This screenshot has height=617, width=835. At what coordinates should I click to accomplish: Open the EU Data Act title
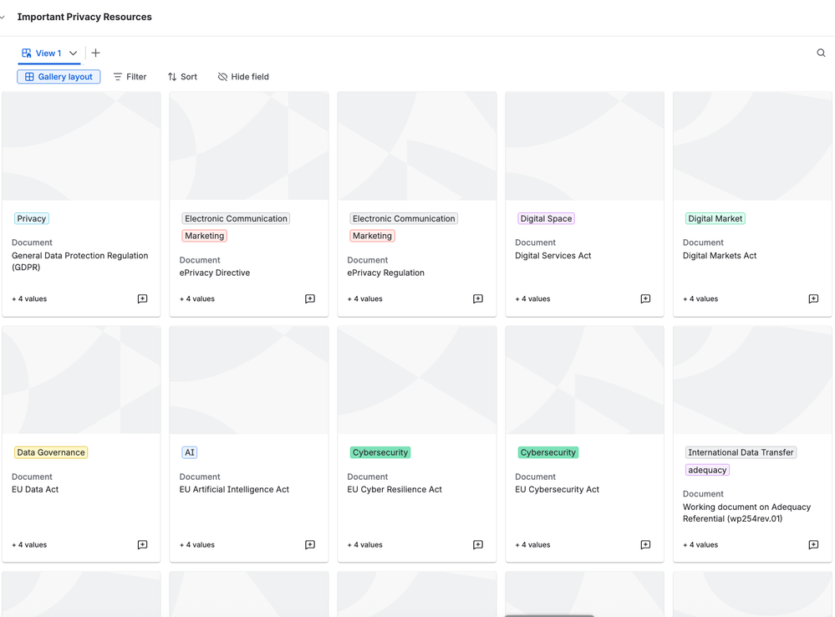tap(35, 490)
